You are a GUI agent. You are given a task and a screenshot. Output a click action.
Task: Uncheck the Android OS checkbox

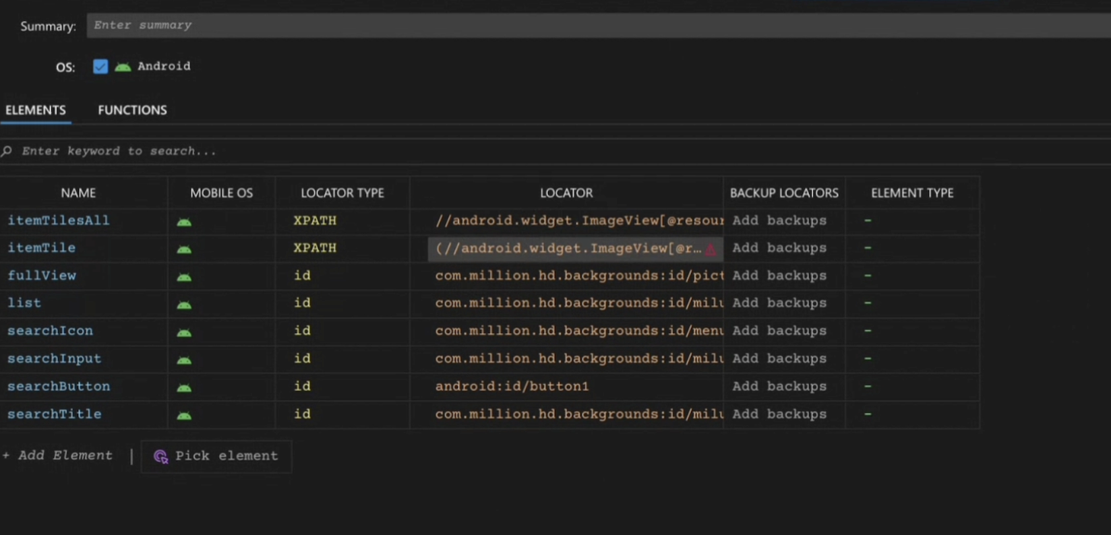click(100, 67)
